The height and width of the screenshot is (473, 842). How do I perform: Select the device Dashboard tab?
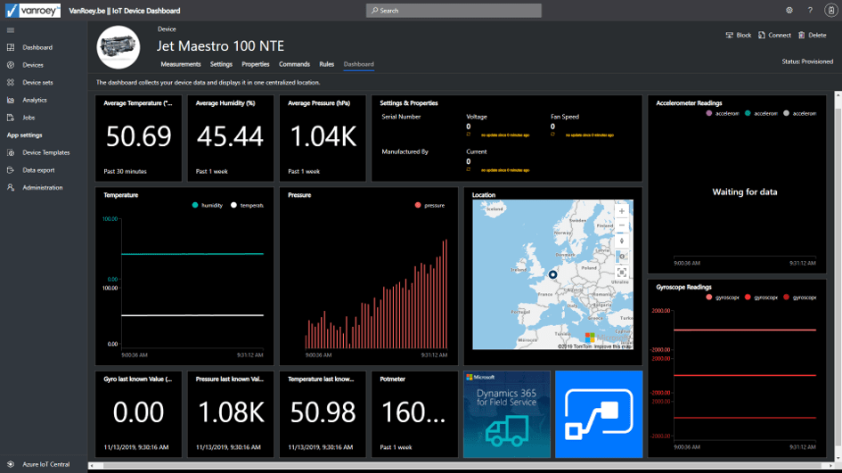[x=359, y=64]
